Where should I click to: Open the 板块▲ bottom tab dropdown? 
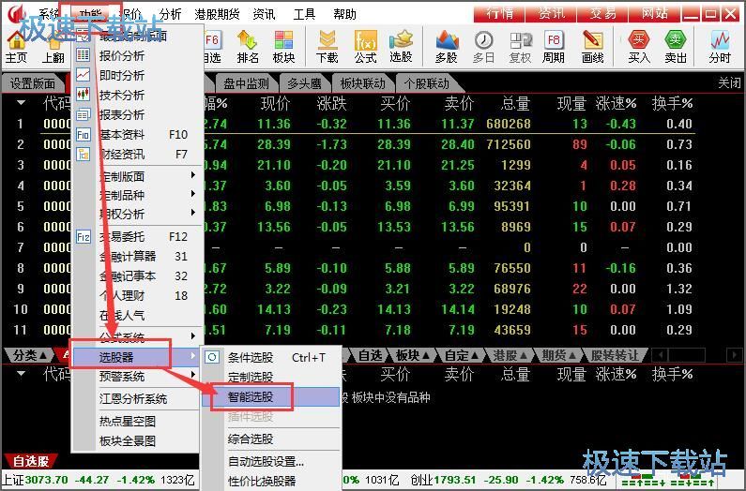pyautogui.click(x=413, y=355)
